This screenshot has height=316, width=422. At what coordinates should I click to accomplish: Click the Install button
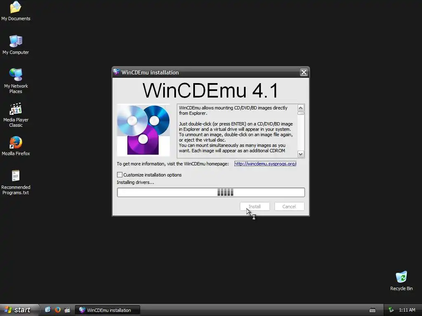(x=255, y=207)
